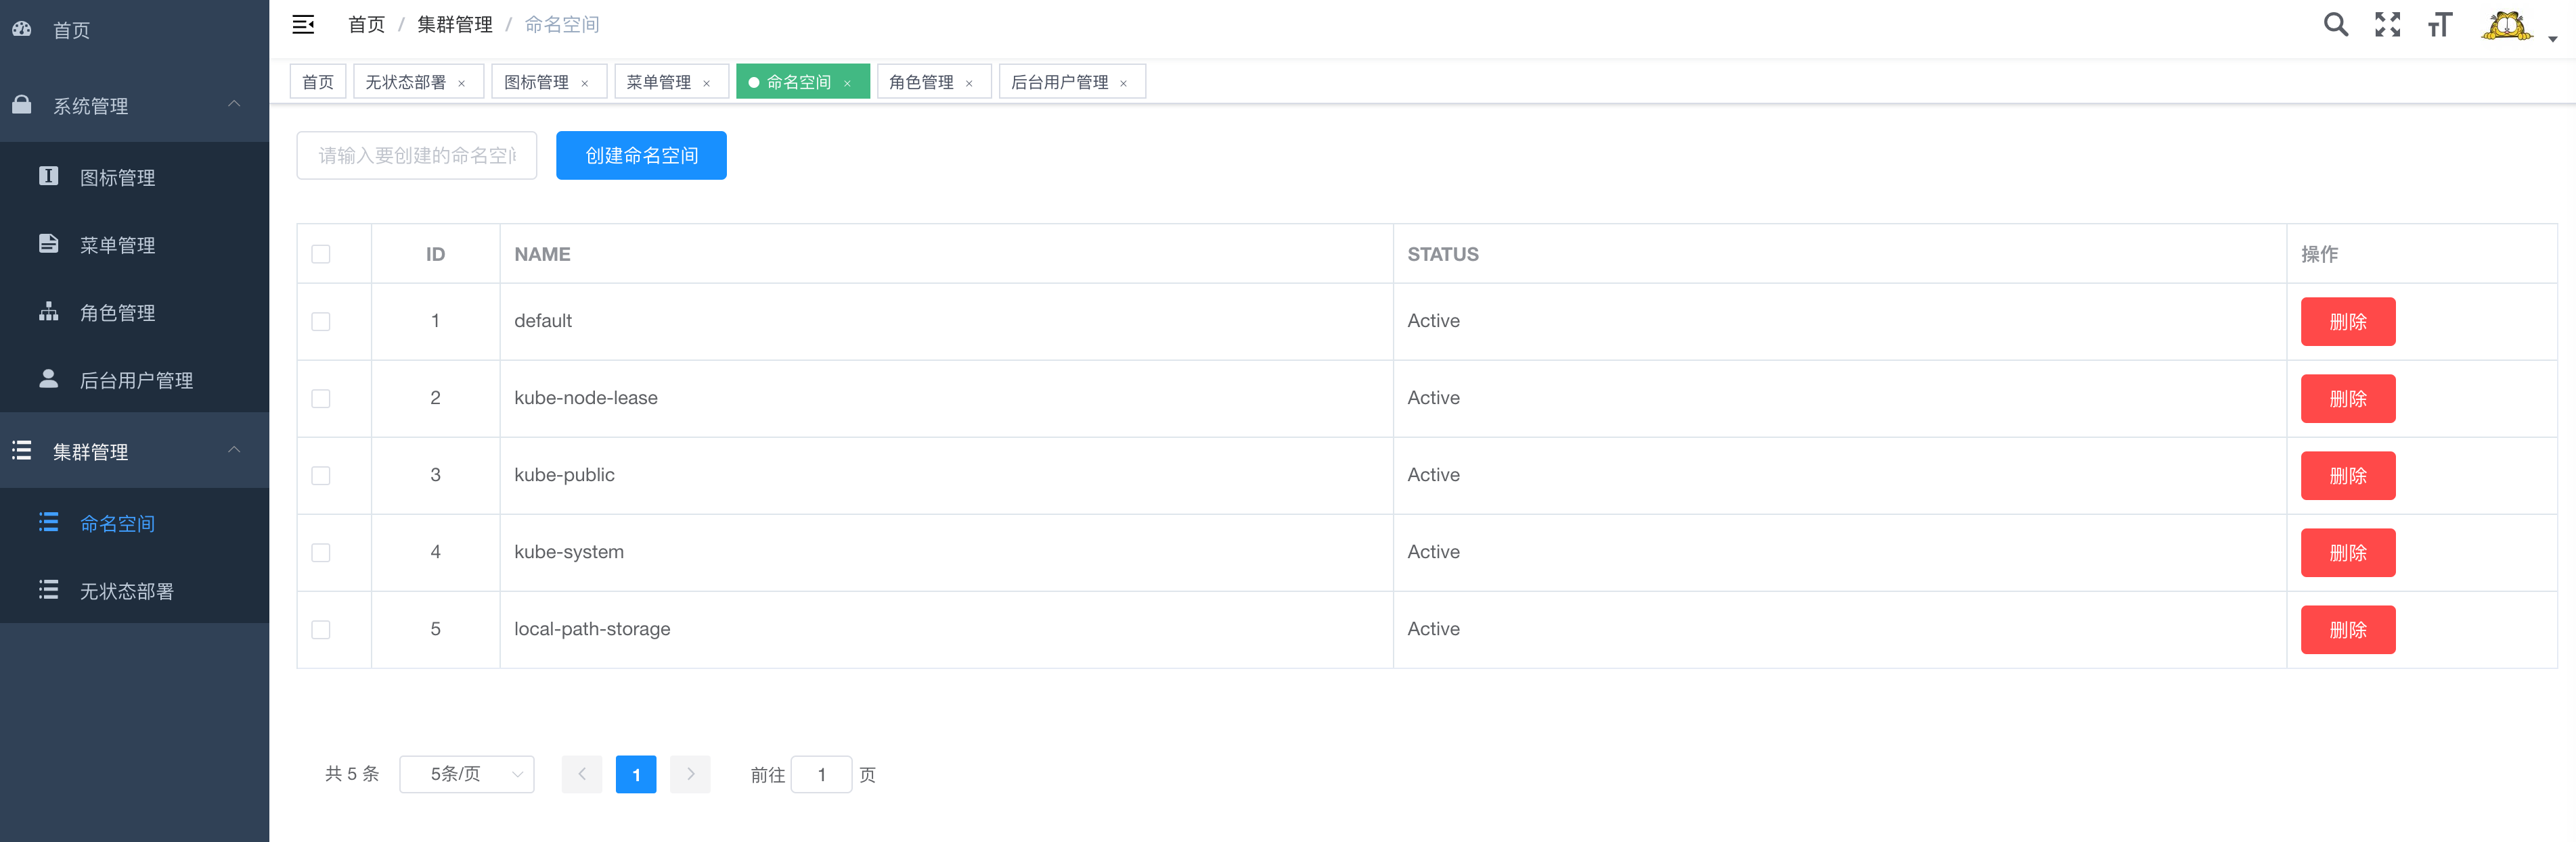Open 图标管理 in the sidebar
The height and width of the screenshot is (842, 2576).
117,178
